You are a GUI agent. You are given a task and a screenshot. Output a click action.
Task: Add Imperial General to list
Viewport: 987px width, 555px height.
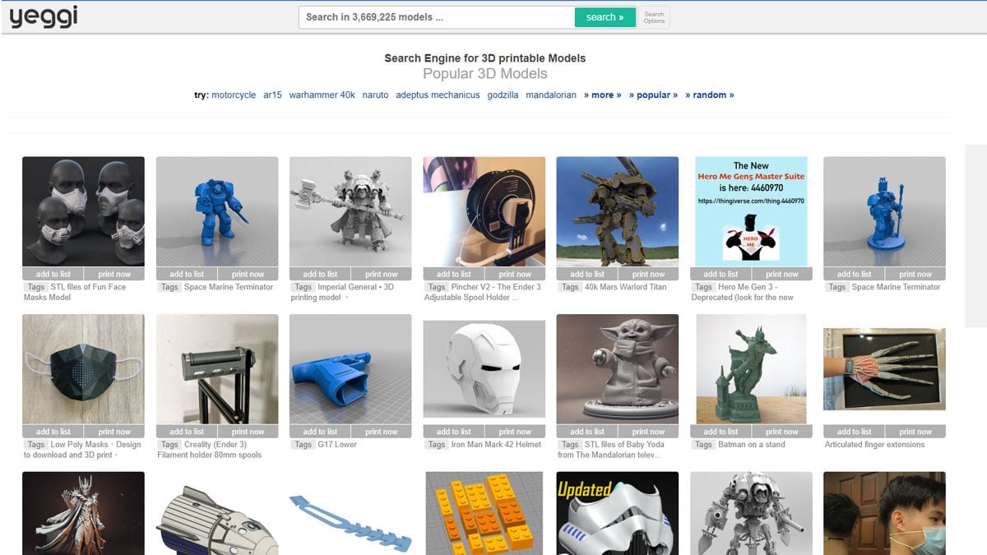pos(320,275)
